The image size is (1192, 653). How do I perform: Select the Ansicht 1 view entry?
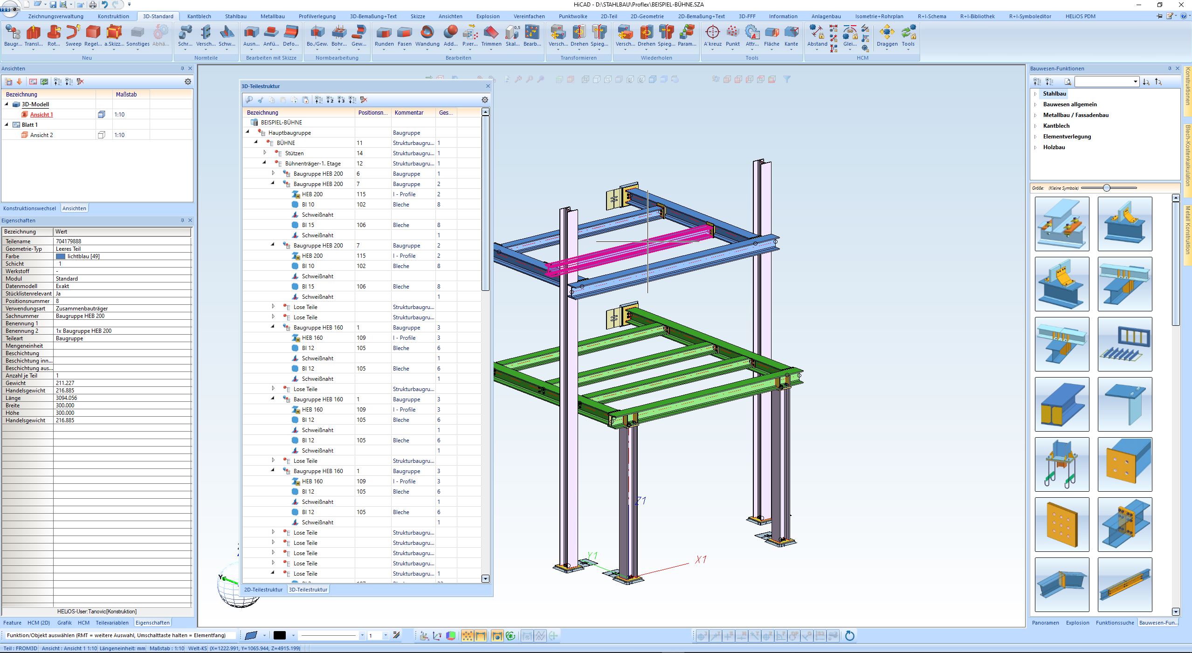[41, 115]
